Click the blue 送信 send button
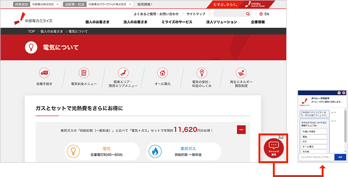Image resolution: width=348 pixels, height=177 pixels. click(x=340, y=157)
